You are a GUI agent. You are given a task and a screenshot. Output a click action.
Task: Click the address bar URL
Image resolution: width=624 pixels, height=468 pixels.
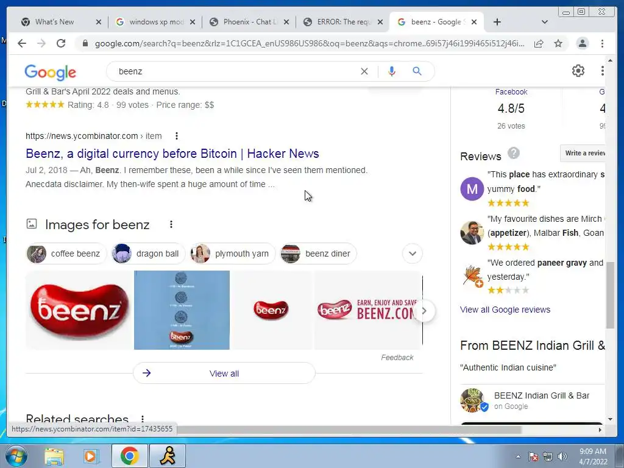[309, 43]
